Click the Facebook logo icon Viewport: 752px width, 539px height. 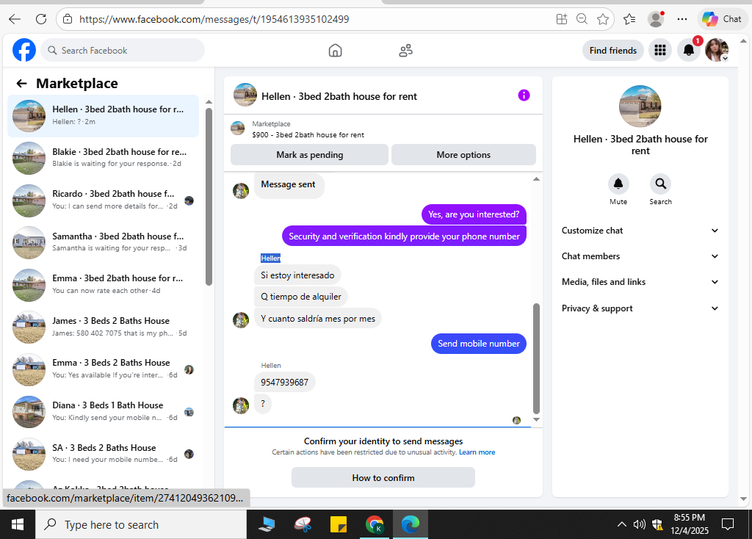(24, 50)
